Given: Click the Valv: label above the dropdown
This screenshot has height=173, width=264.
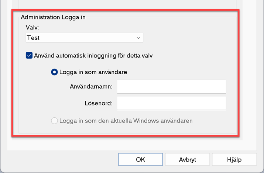Looking at the screenshot, I should [32, 27].
